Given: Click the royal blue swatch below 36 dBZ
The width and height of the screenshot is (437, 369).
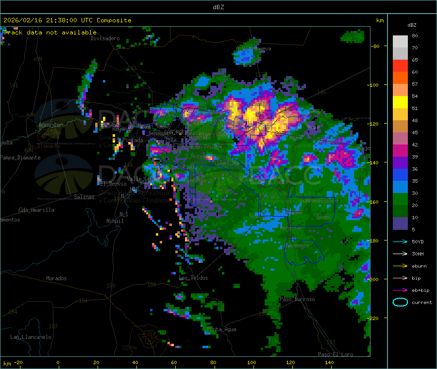Looking at the screenshot, I should tap(400, 175).
